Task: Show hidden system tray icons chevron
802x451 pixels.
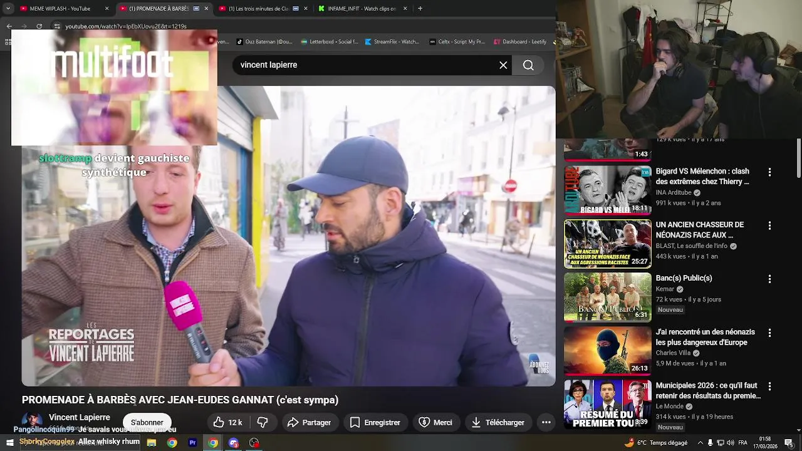Action: 700,443
